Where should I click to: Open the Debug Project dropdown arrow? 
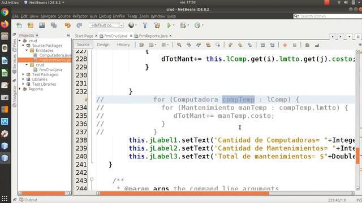click(188, 25)
